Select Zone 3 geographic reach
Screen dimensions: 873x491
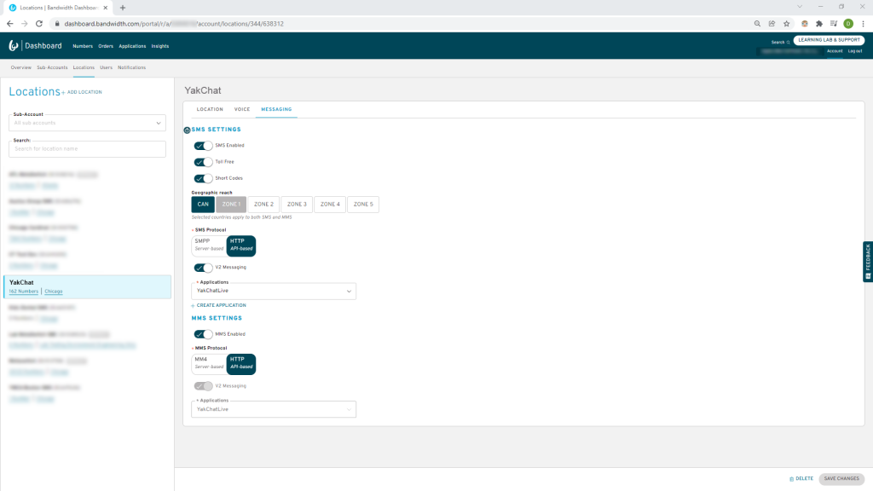point(297,205)
